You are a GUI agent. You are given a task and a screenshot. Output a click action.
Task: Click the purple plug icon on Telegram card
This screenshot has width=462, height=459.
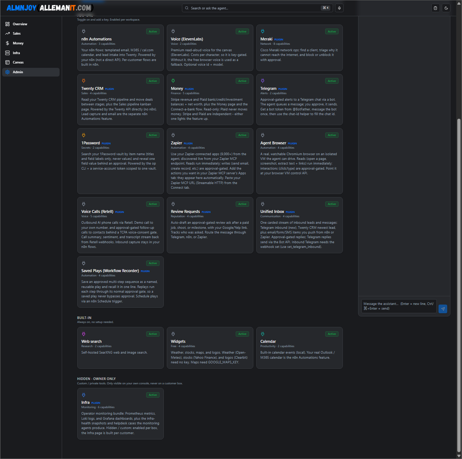point(262,81)
